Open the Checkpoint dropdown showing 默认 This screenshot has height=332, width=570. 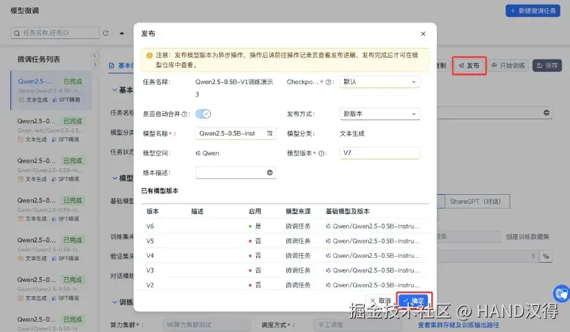tap(380, 82)
